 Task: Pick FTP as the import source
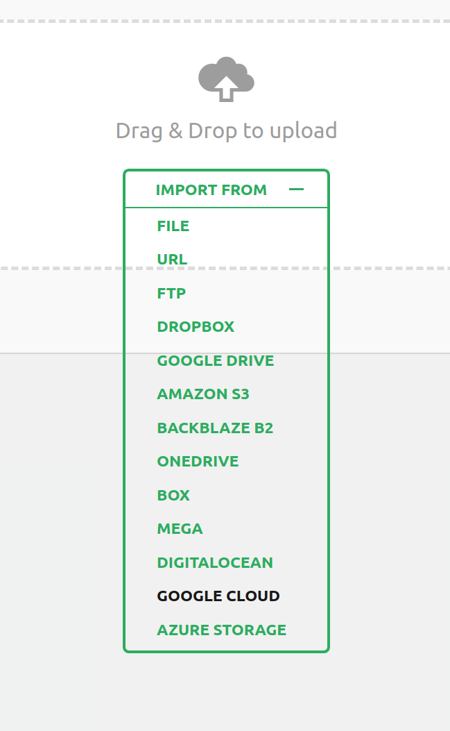pos(171,294)
